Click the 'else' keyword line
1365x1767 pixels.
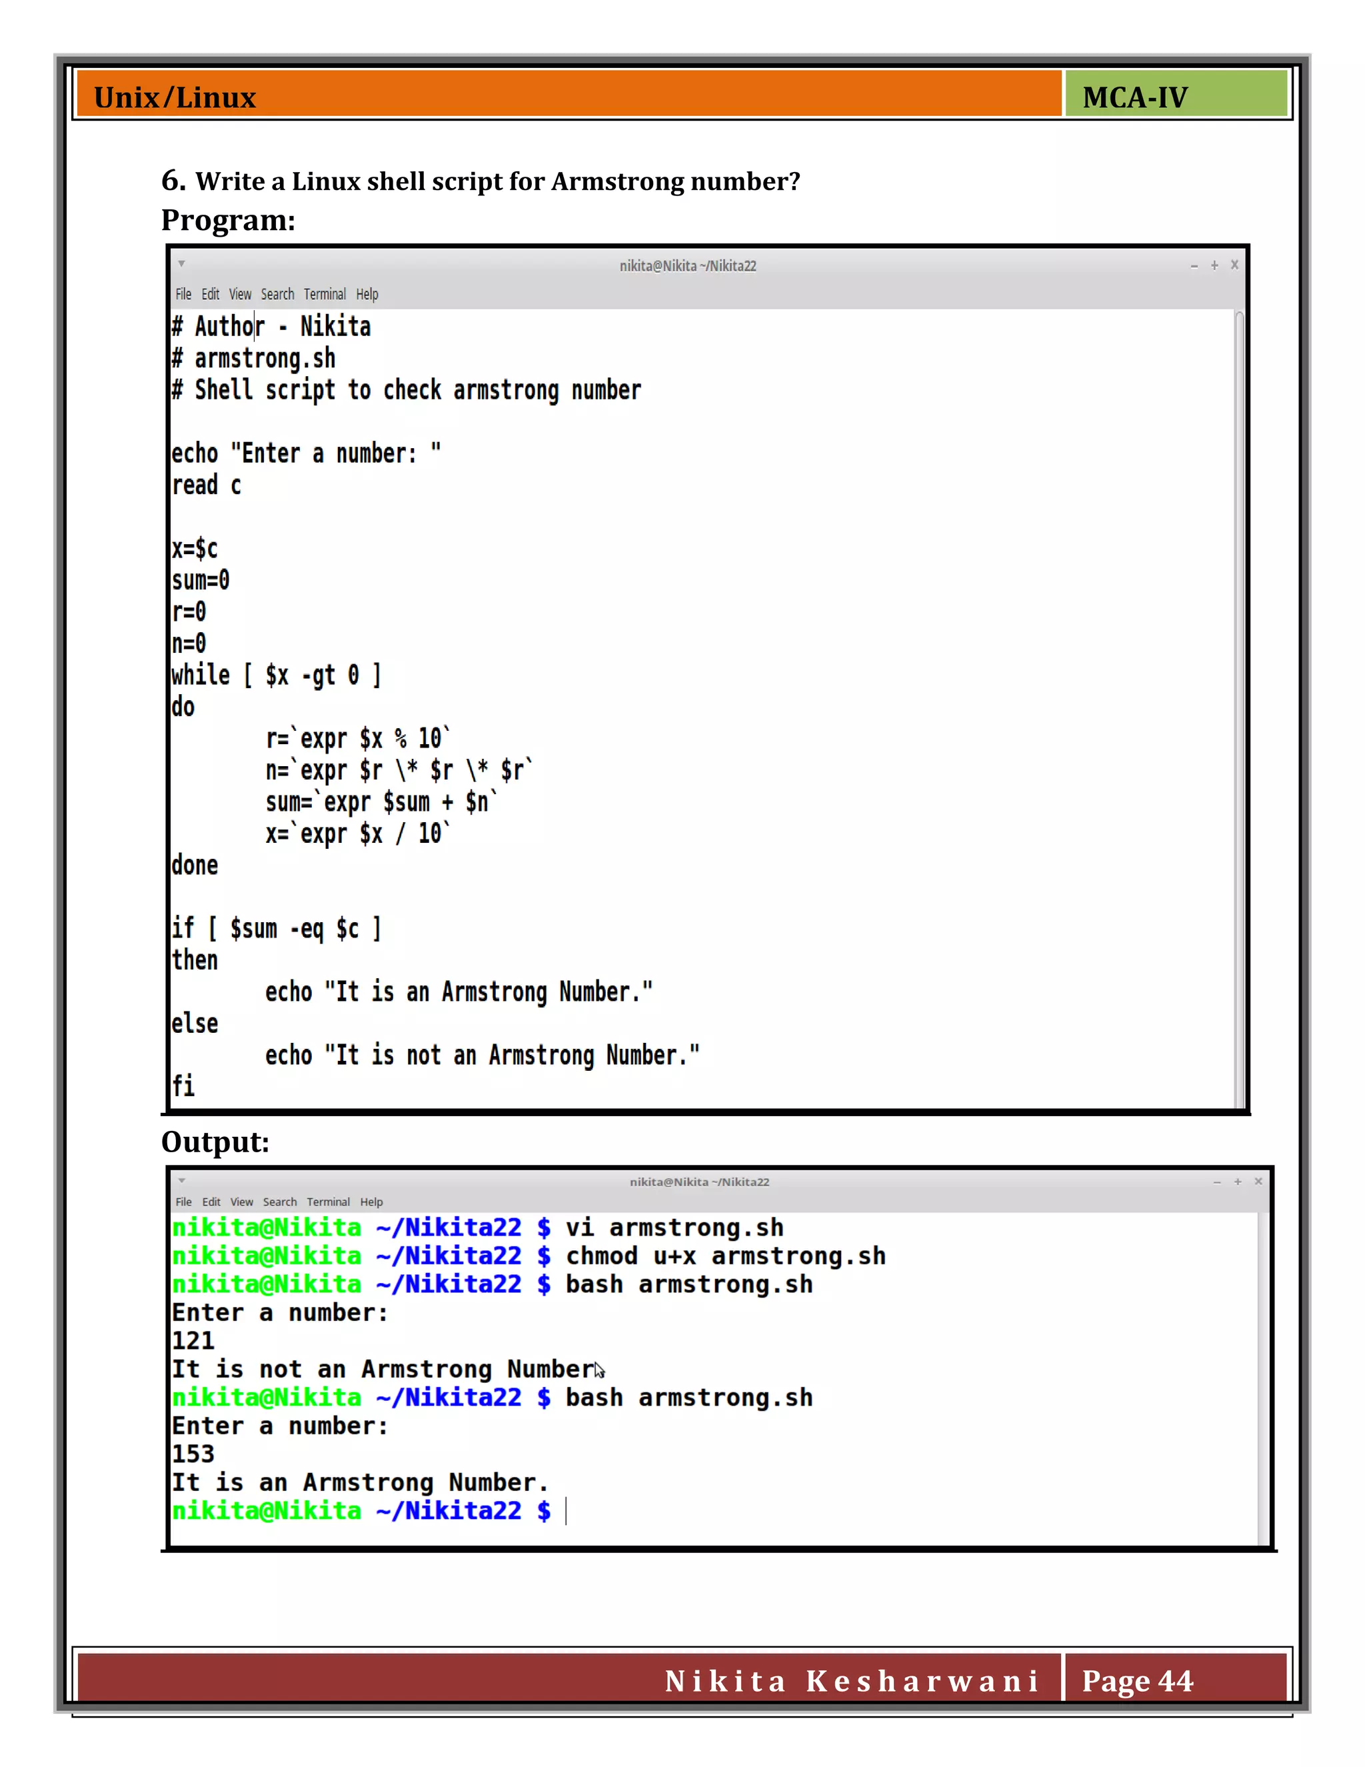pos(195,1023)
